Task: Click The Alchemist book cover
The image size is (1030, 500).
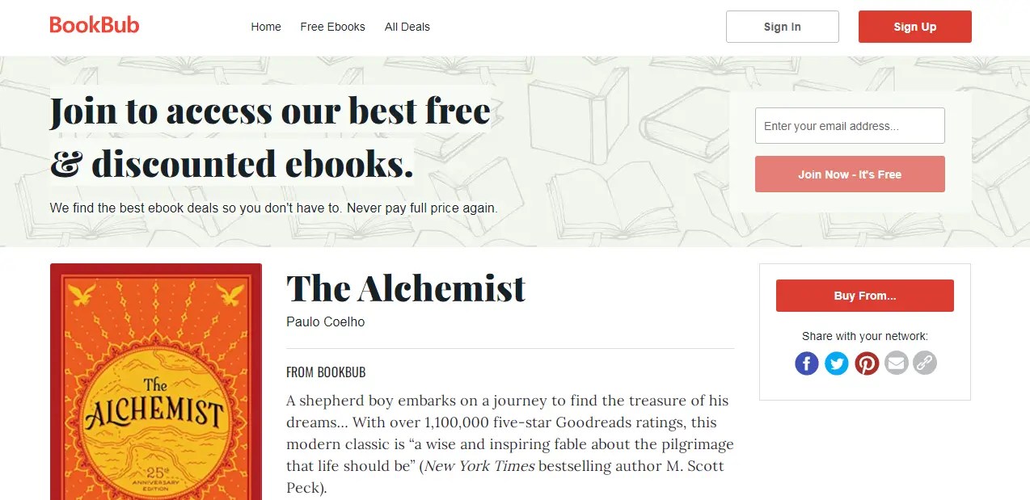Action: point(155,380)
